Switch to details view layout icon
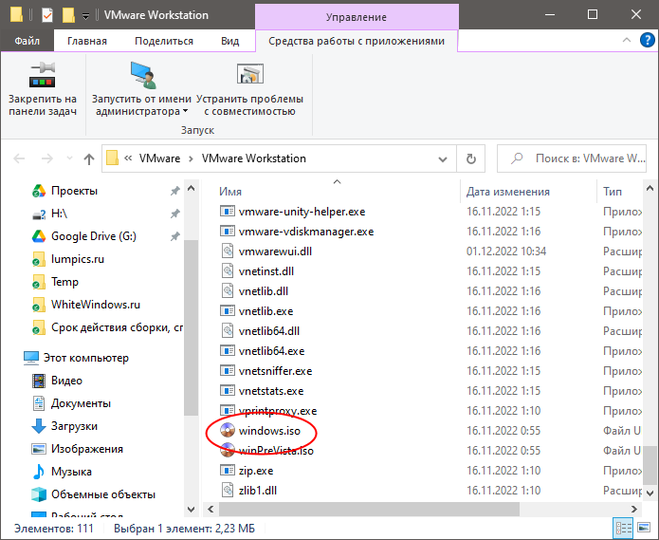 point(623,529)
